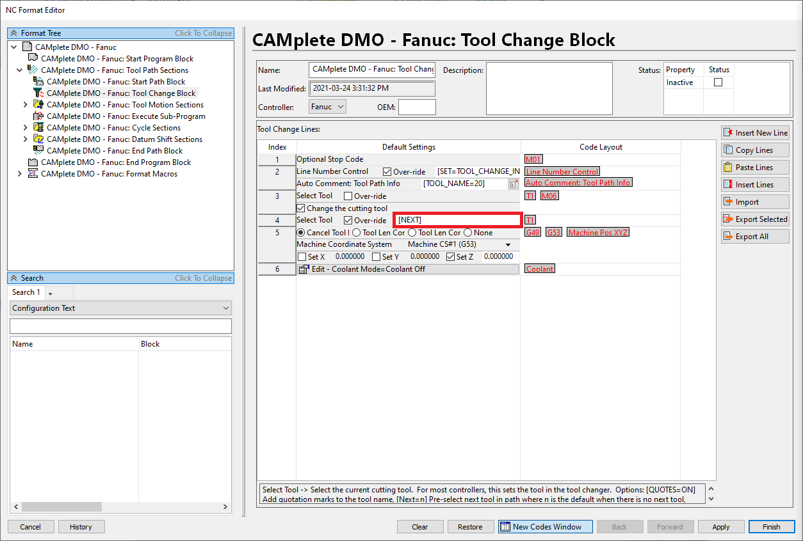The image size is (803, 541).
Task: Toggle Over-ride checkbox in row 4 Select Tool
Action: [x=348, y=220]
